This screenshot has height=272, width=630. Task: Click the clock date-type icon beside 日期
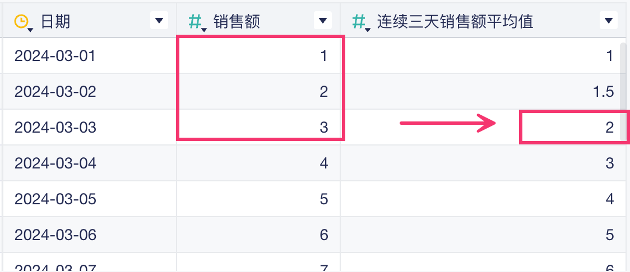[21, 21]
